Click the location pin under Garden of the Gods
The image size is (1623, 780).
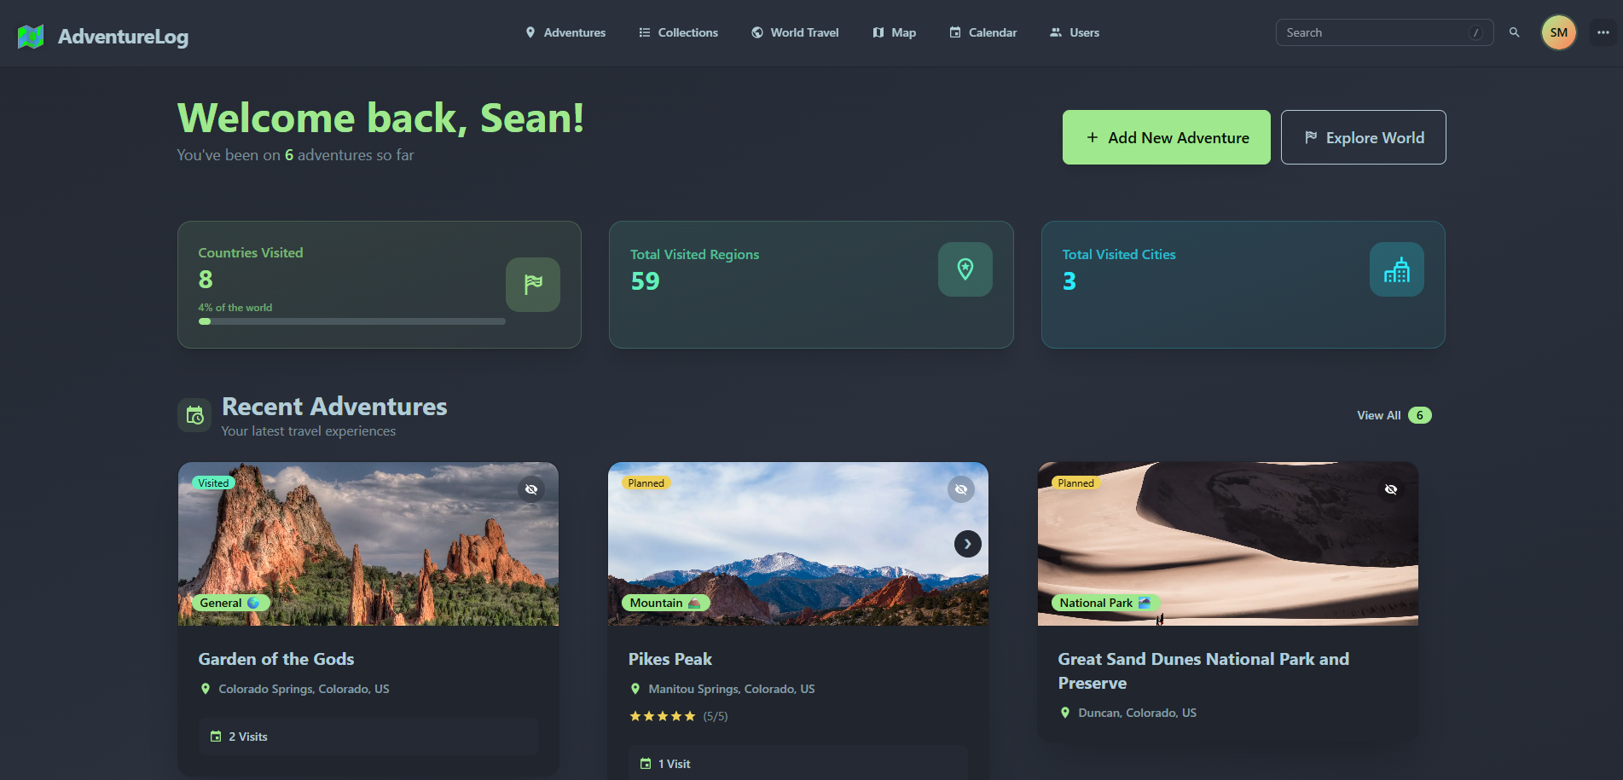[206, 689]
